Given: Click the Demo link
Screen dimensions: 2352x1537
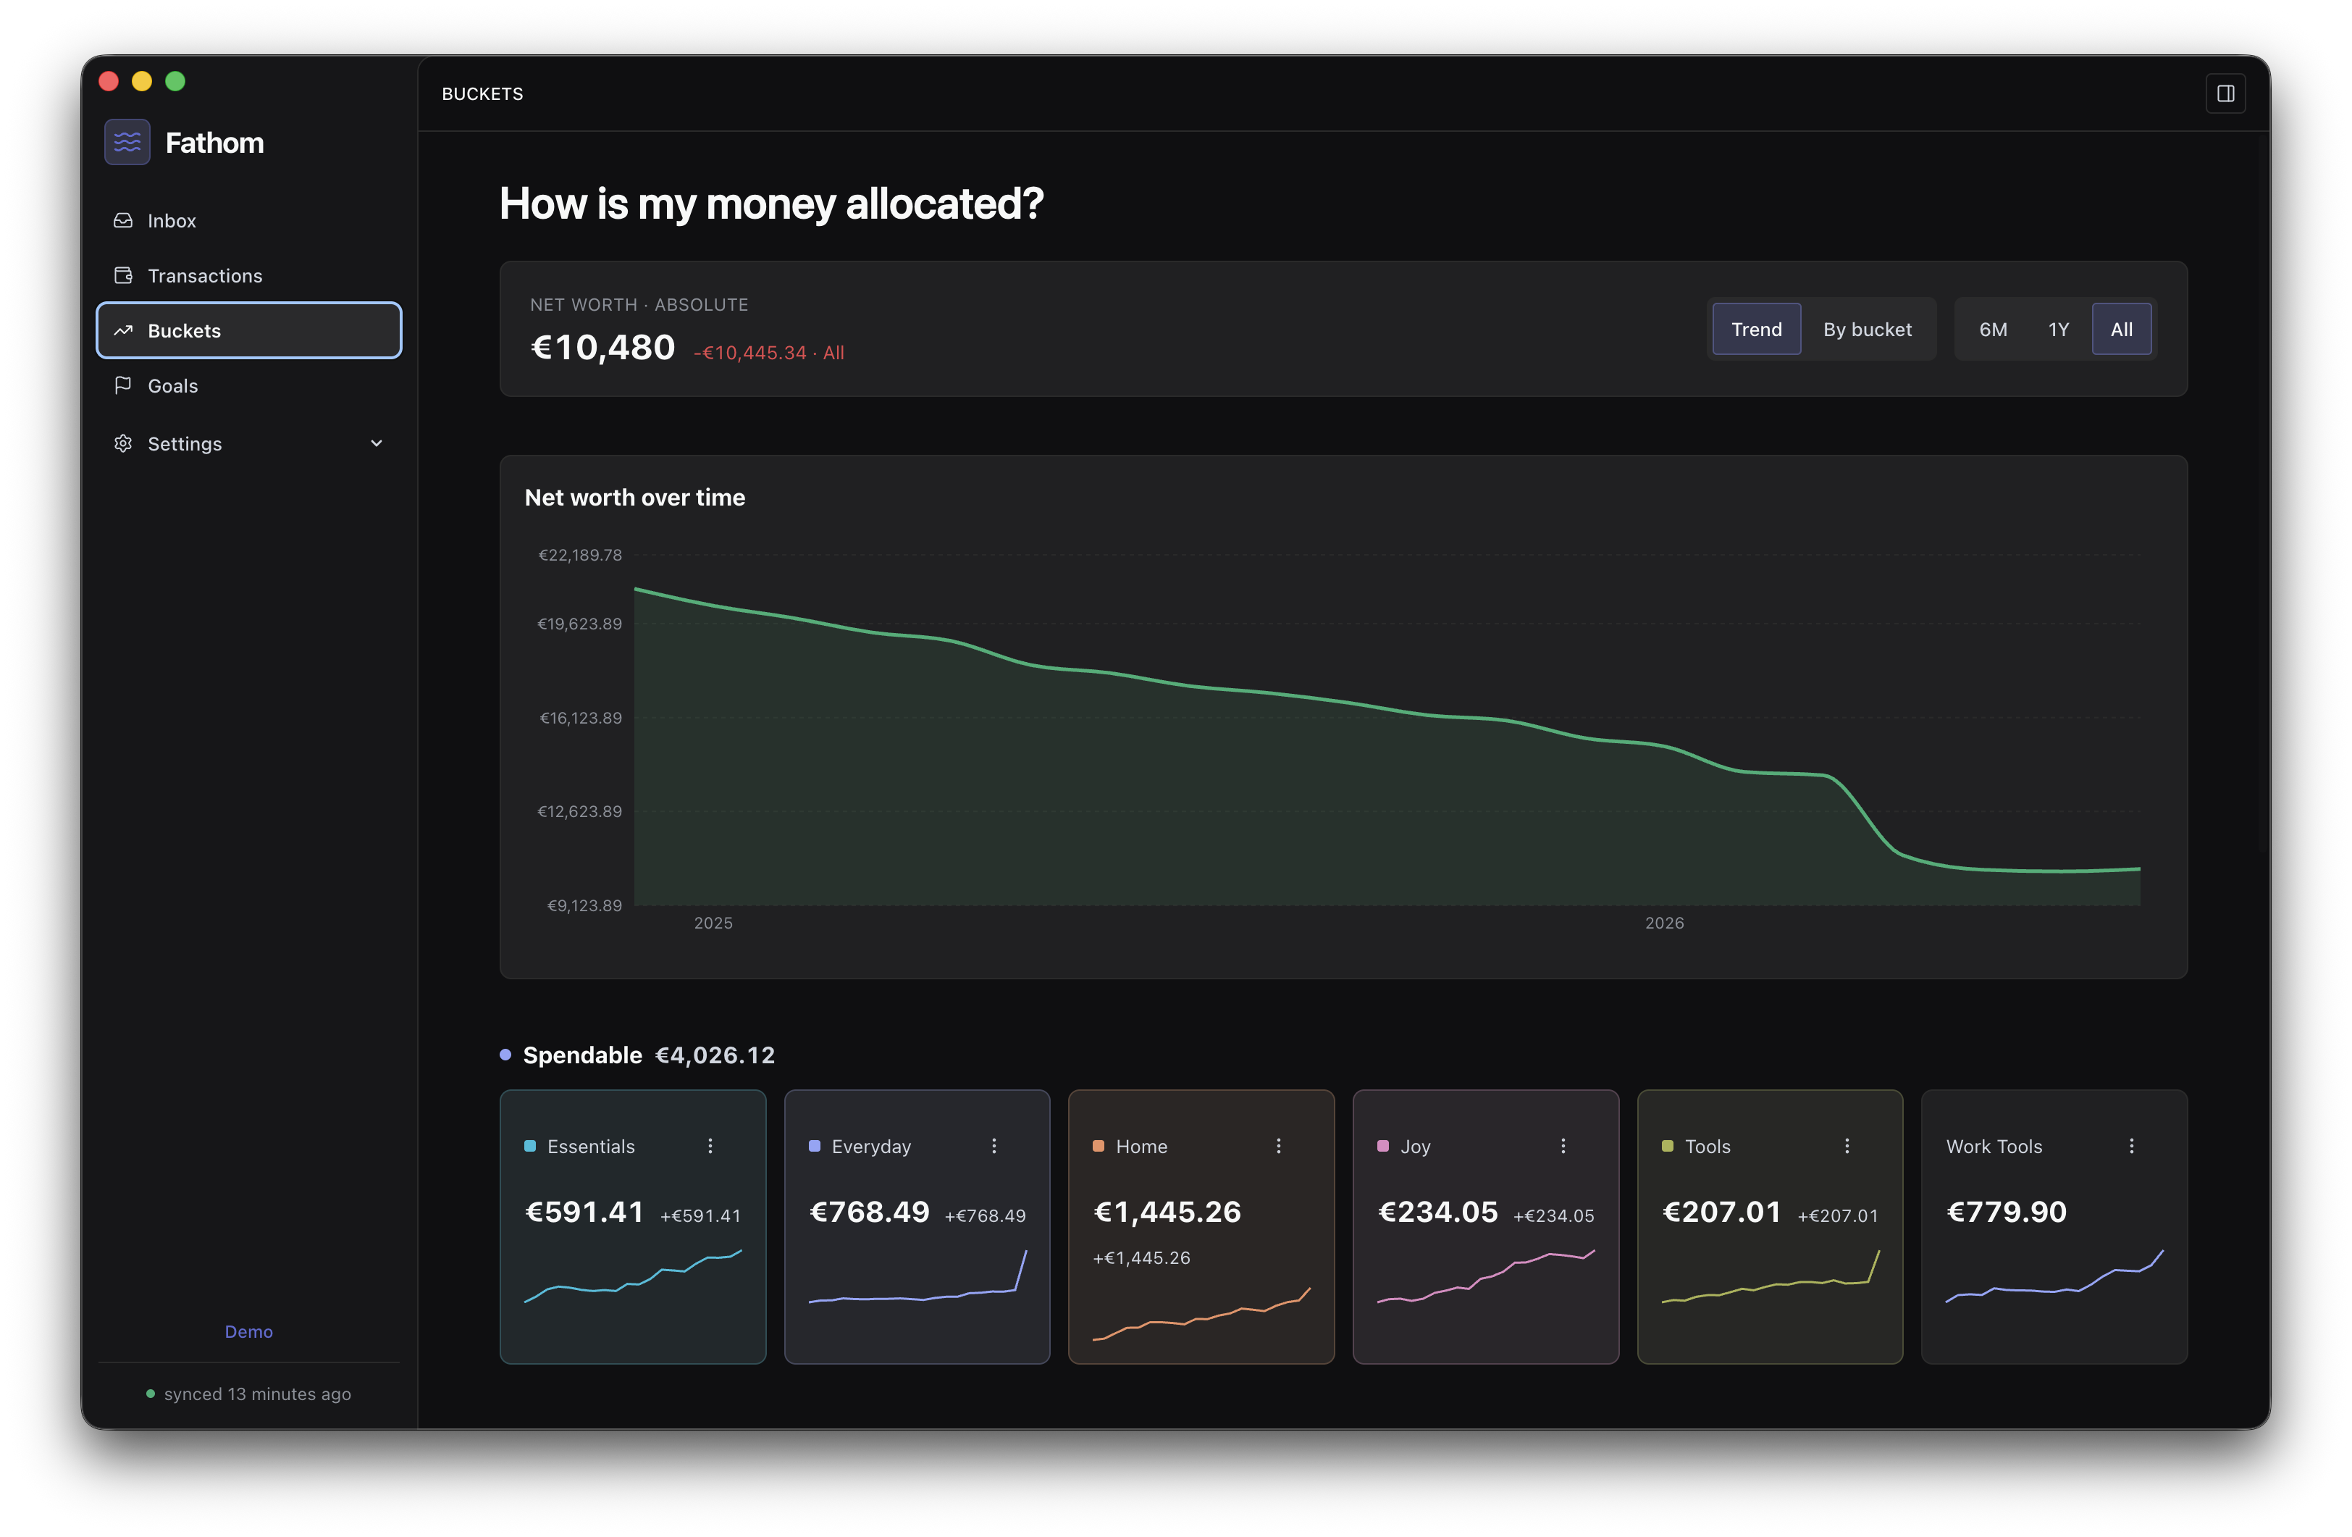Looking at the screenshot, I should (x=249, y=1331).
